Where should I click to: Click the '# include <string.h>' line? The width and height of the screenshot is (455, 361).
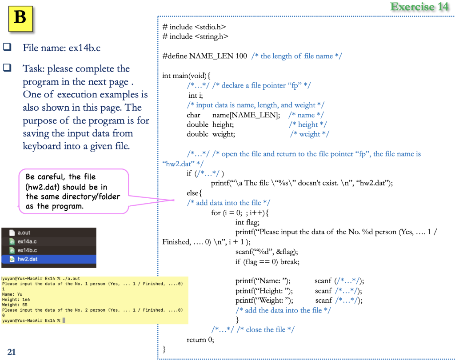(x=195, y=36)
